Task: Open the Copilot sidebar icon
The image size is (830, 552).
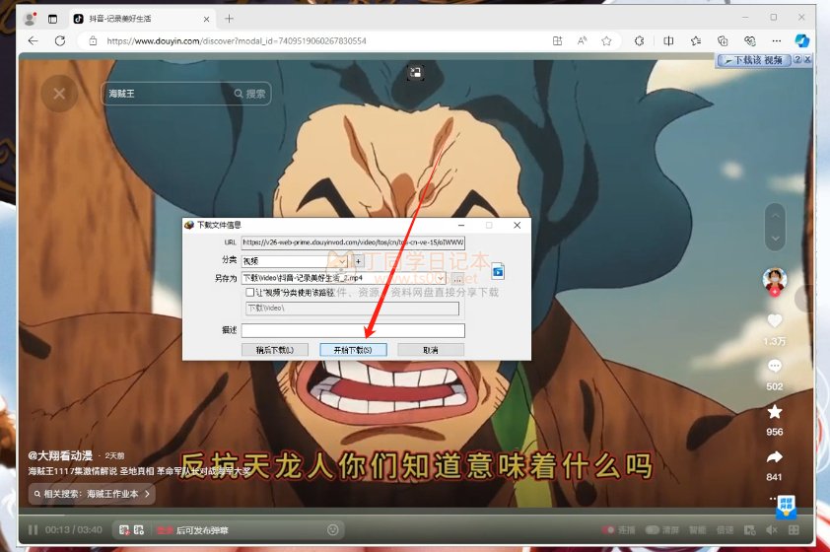Action: click(x=802, y=40)
